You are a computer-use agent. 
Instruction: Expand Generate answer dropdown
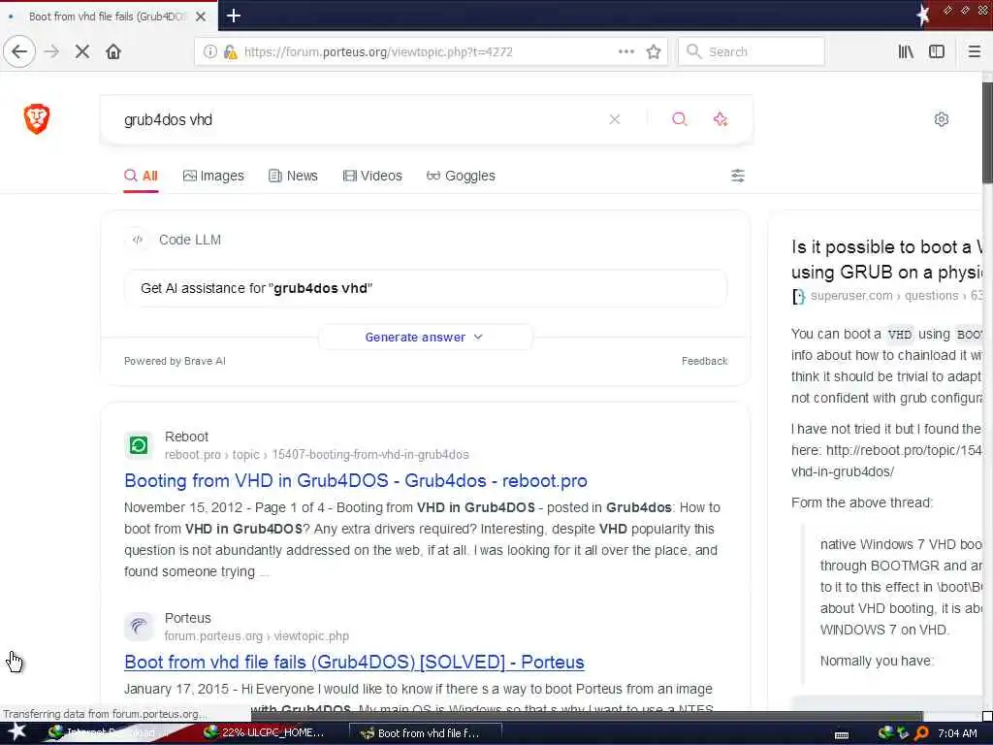pos(425,337)
